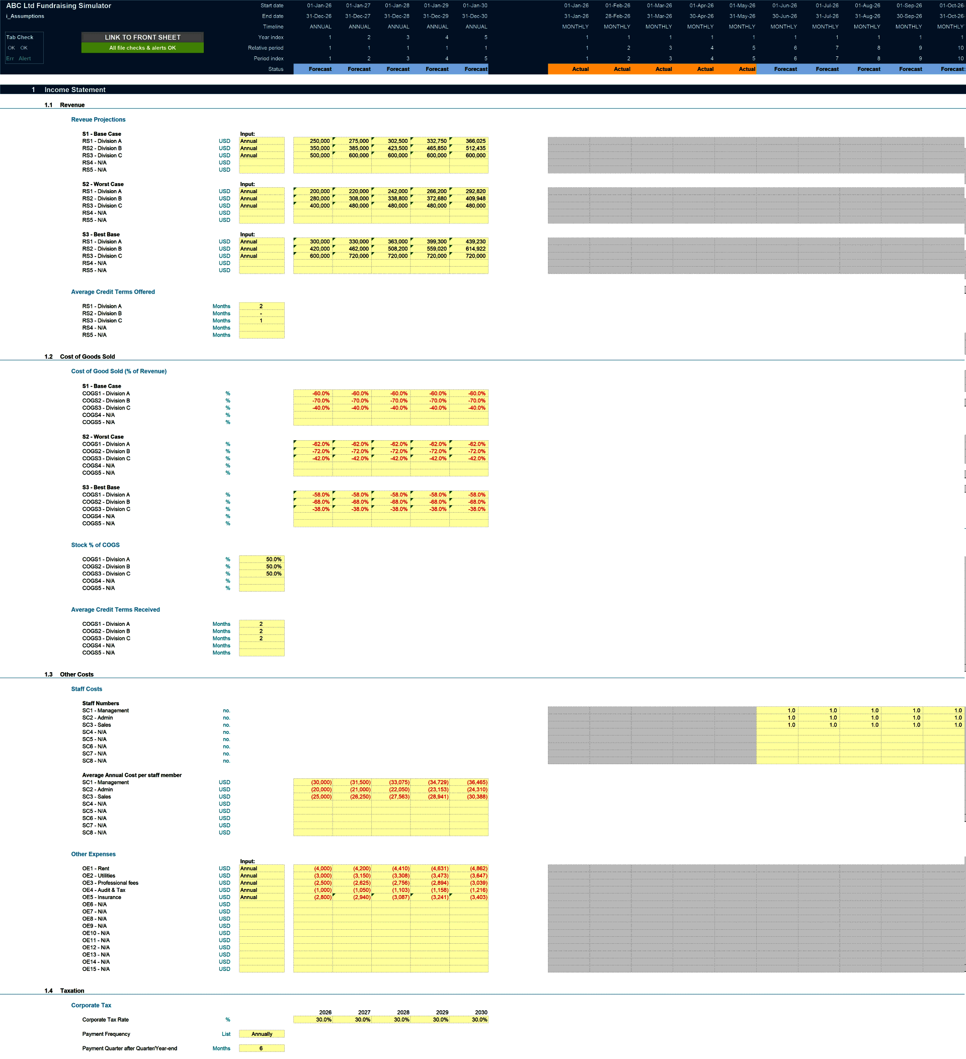
Task: Select SC1 Management staff number for Jun-26
Action: pos(777,711)
